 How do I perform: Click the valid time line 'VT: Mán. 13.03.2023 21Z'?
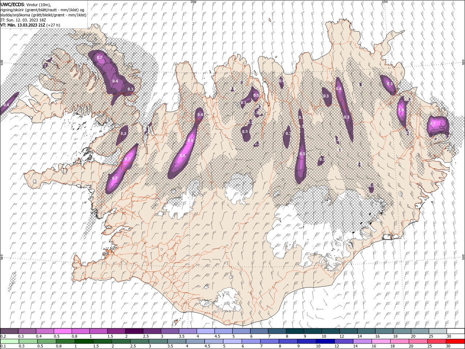[x=23, y=25]
